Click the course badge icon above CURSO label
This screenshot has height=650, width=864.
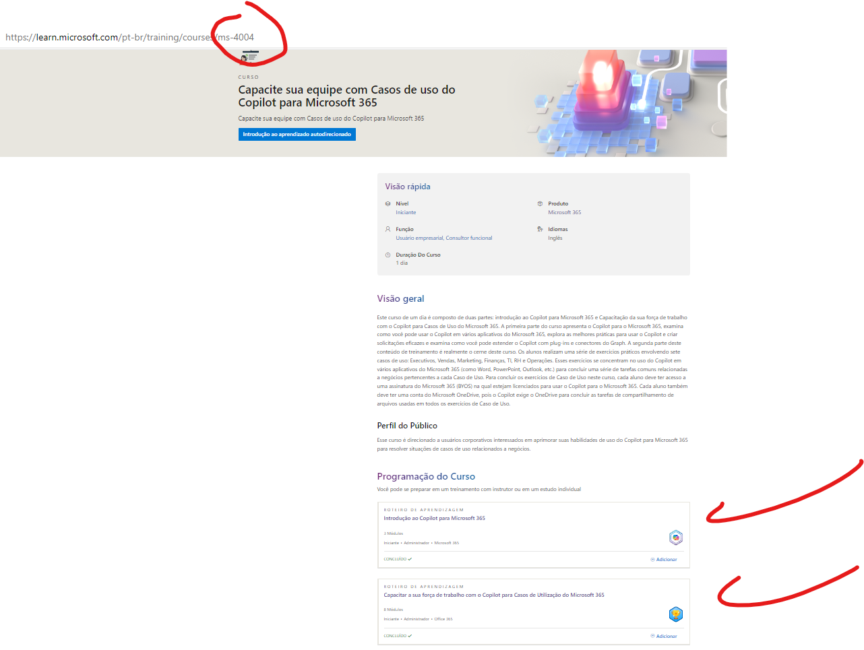pyautogui.click(x=249, y=58)
